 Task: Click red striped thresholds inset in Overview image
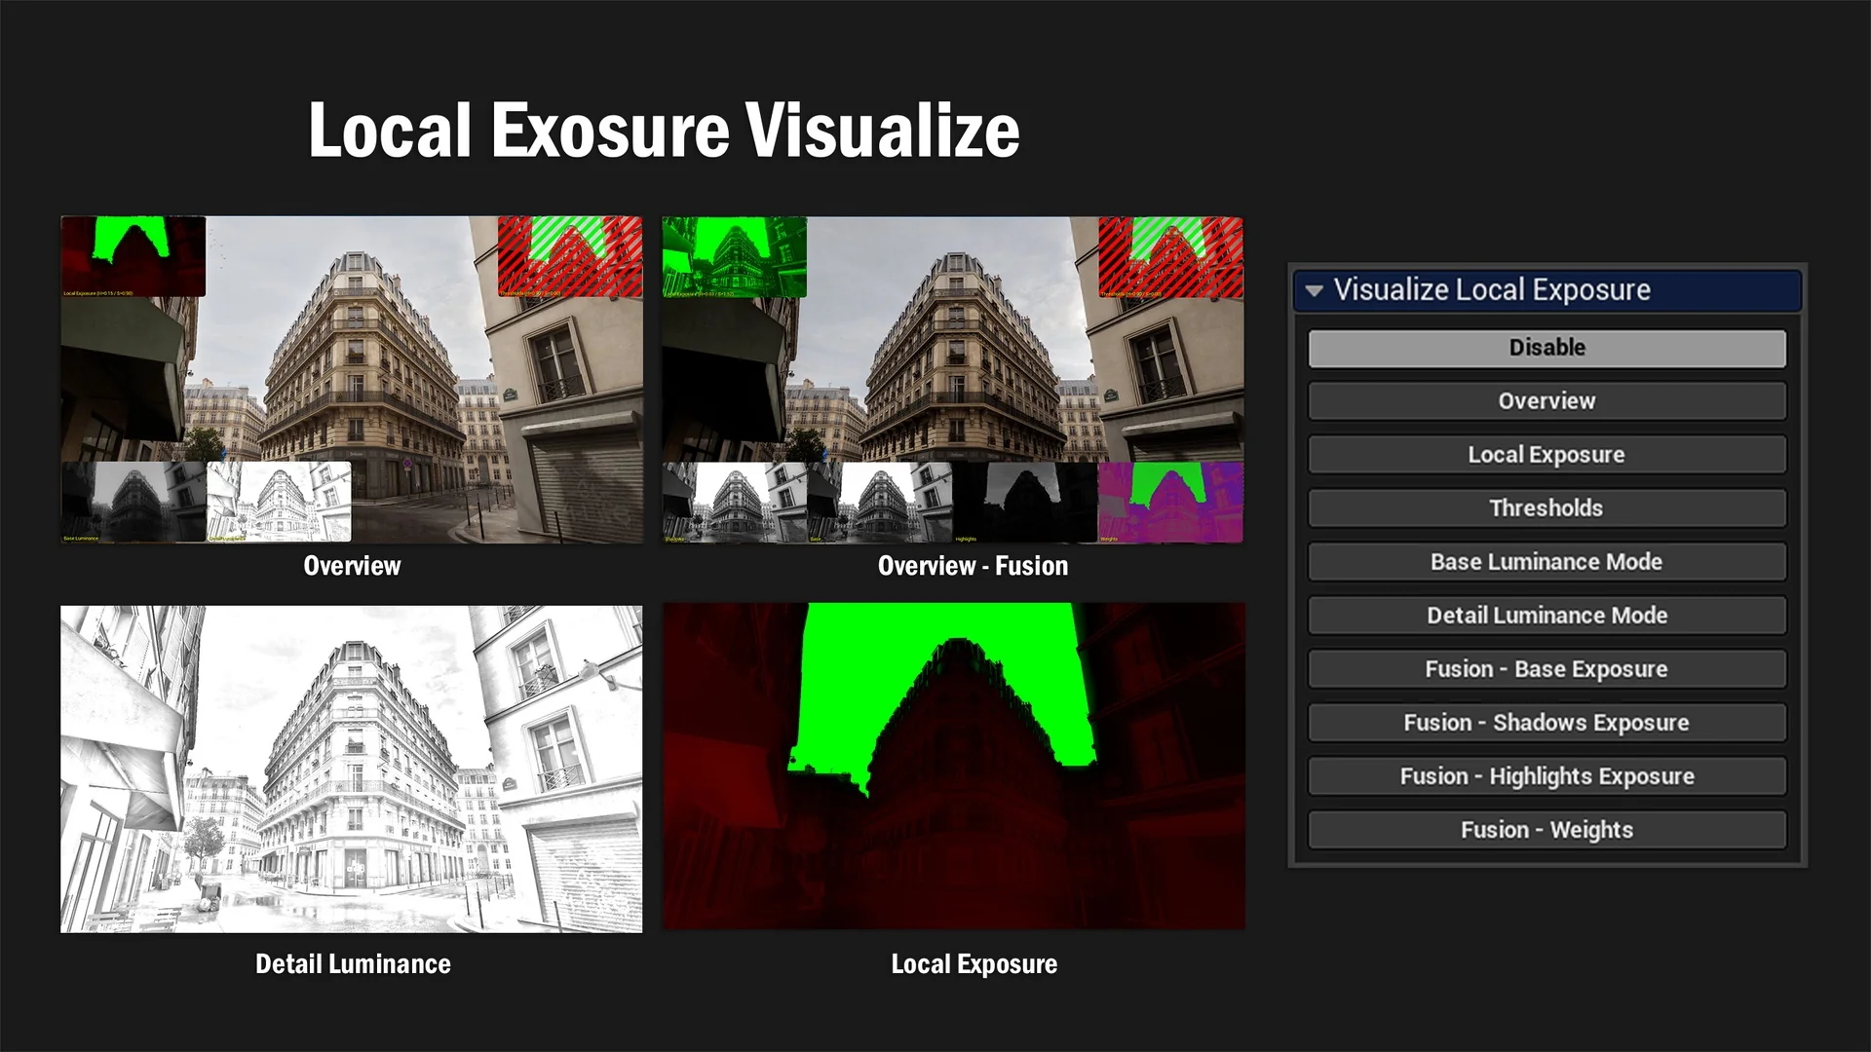point(569,256)
